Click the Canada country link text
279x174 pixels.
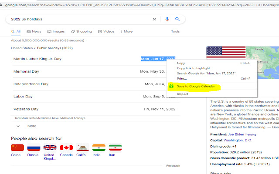pyautogui.click(x=66, y=155)
